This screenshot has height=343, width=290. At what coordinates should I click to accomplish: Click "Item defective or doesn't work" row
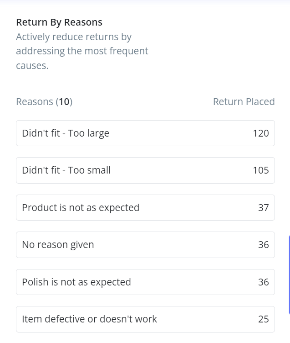tap(145, 319)
